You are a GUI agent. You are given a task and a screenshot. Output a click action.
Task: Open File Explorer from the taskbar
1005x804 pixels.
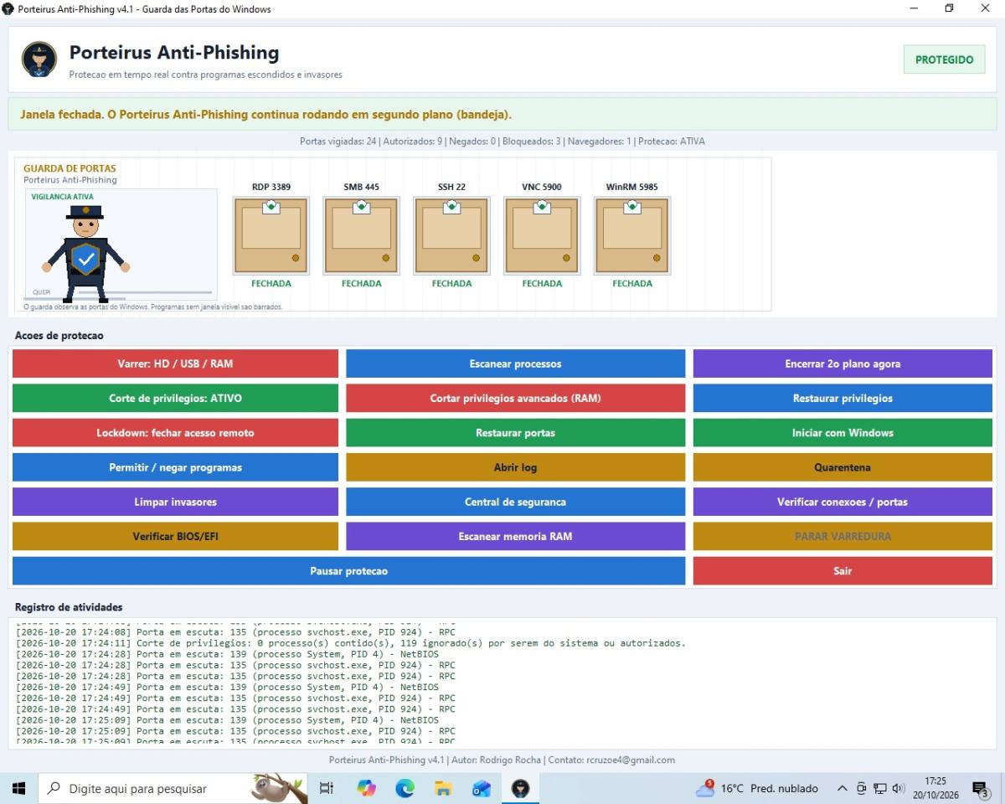[443, 788]
